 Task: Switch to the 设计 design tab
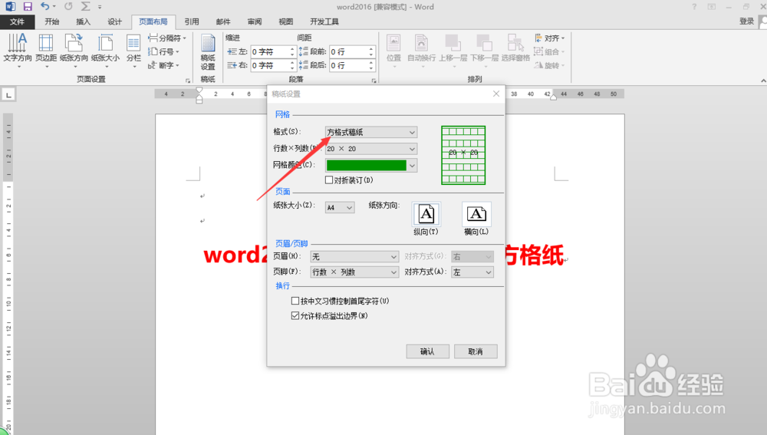114,21
